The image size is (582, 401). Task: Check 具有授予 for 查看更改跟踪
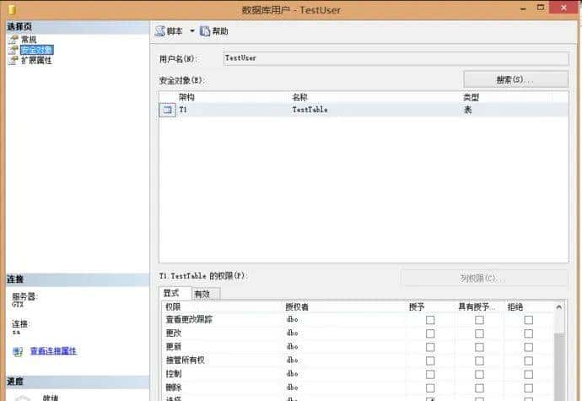[x=479, y=320]
